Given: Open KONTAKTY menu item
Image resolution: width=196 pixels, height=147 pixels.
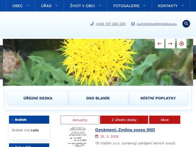Looking at the screenshot, I should (168, 6).
